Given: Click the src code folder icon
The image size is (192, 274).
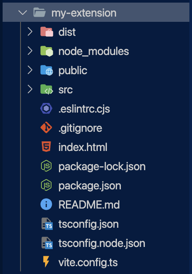Looking at the screenshot, I should [x=47, y=89].
